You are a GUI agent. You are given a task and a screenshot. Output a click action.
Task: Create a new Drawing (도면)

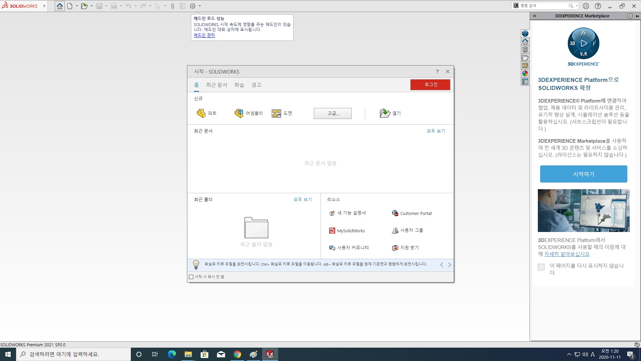(x=282, y=113)
